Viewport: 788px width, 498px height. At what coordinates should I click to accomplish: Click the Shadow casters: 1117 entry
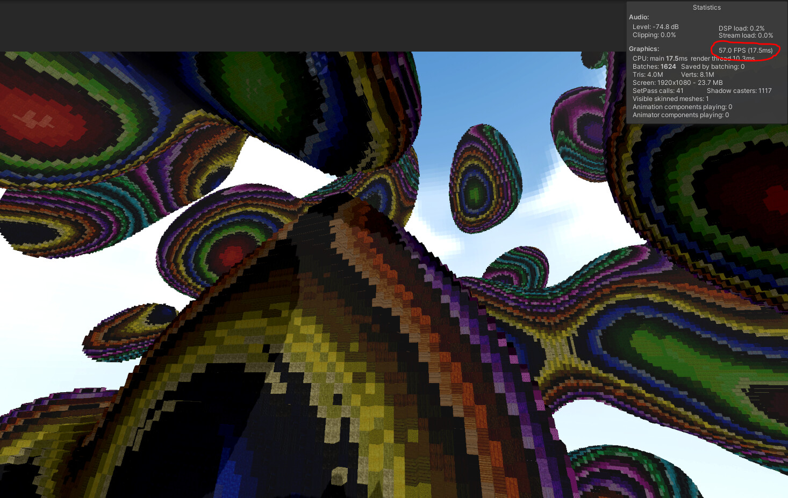[739, 91]
